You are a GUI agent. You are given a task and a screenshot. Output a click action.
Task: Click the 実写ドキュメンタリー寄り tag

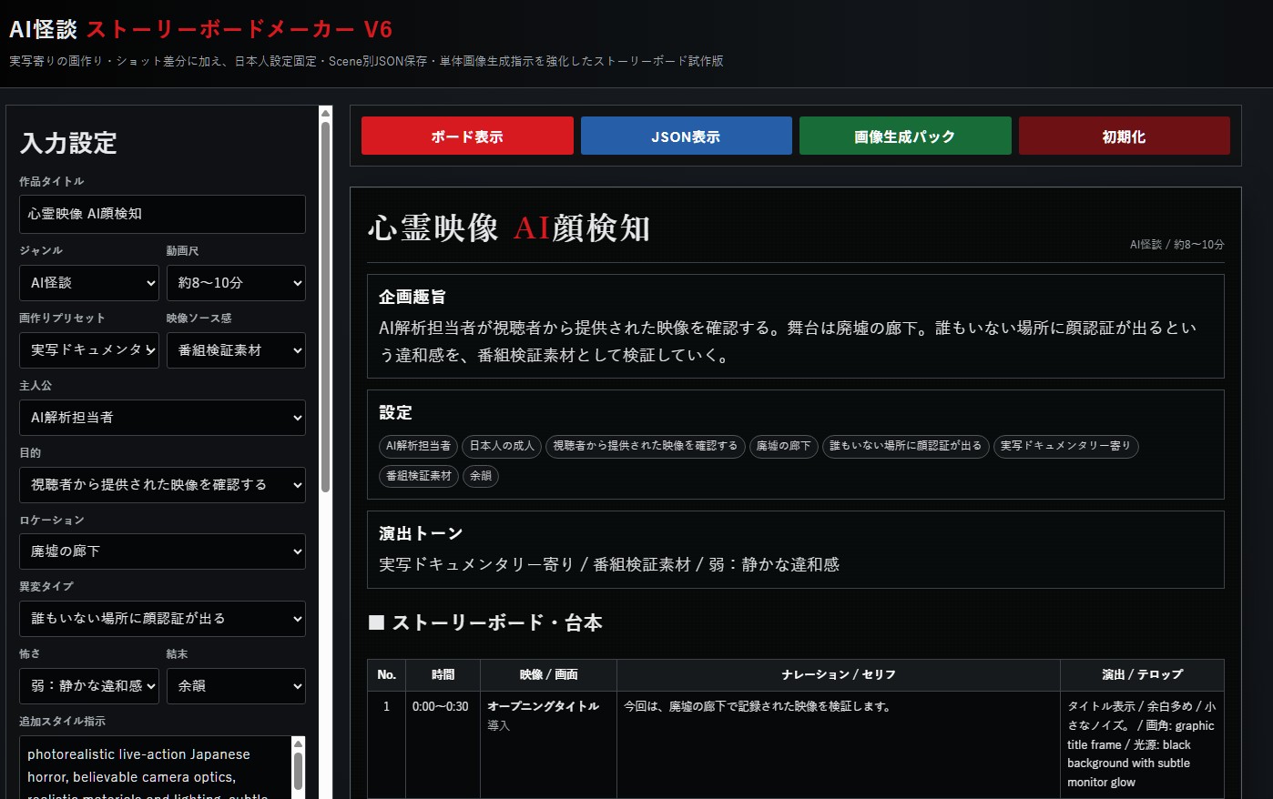1065,446
